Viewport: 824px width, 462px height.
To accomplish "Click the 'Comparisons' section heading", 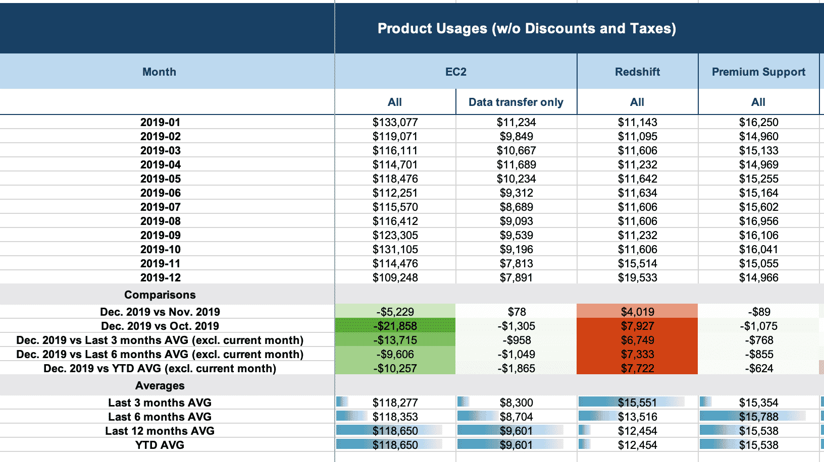I will click(x=160, y=295).
